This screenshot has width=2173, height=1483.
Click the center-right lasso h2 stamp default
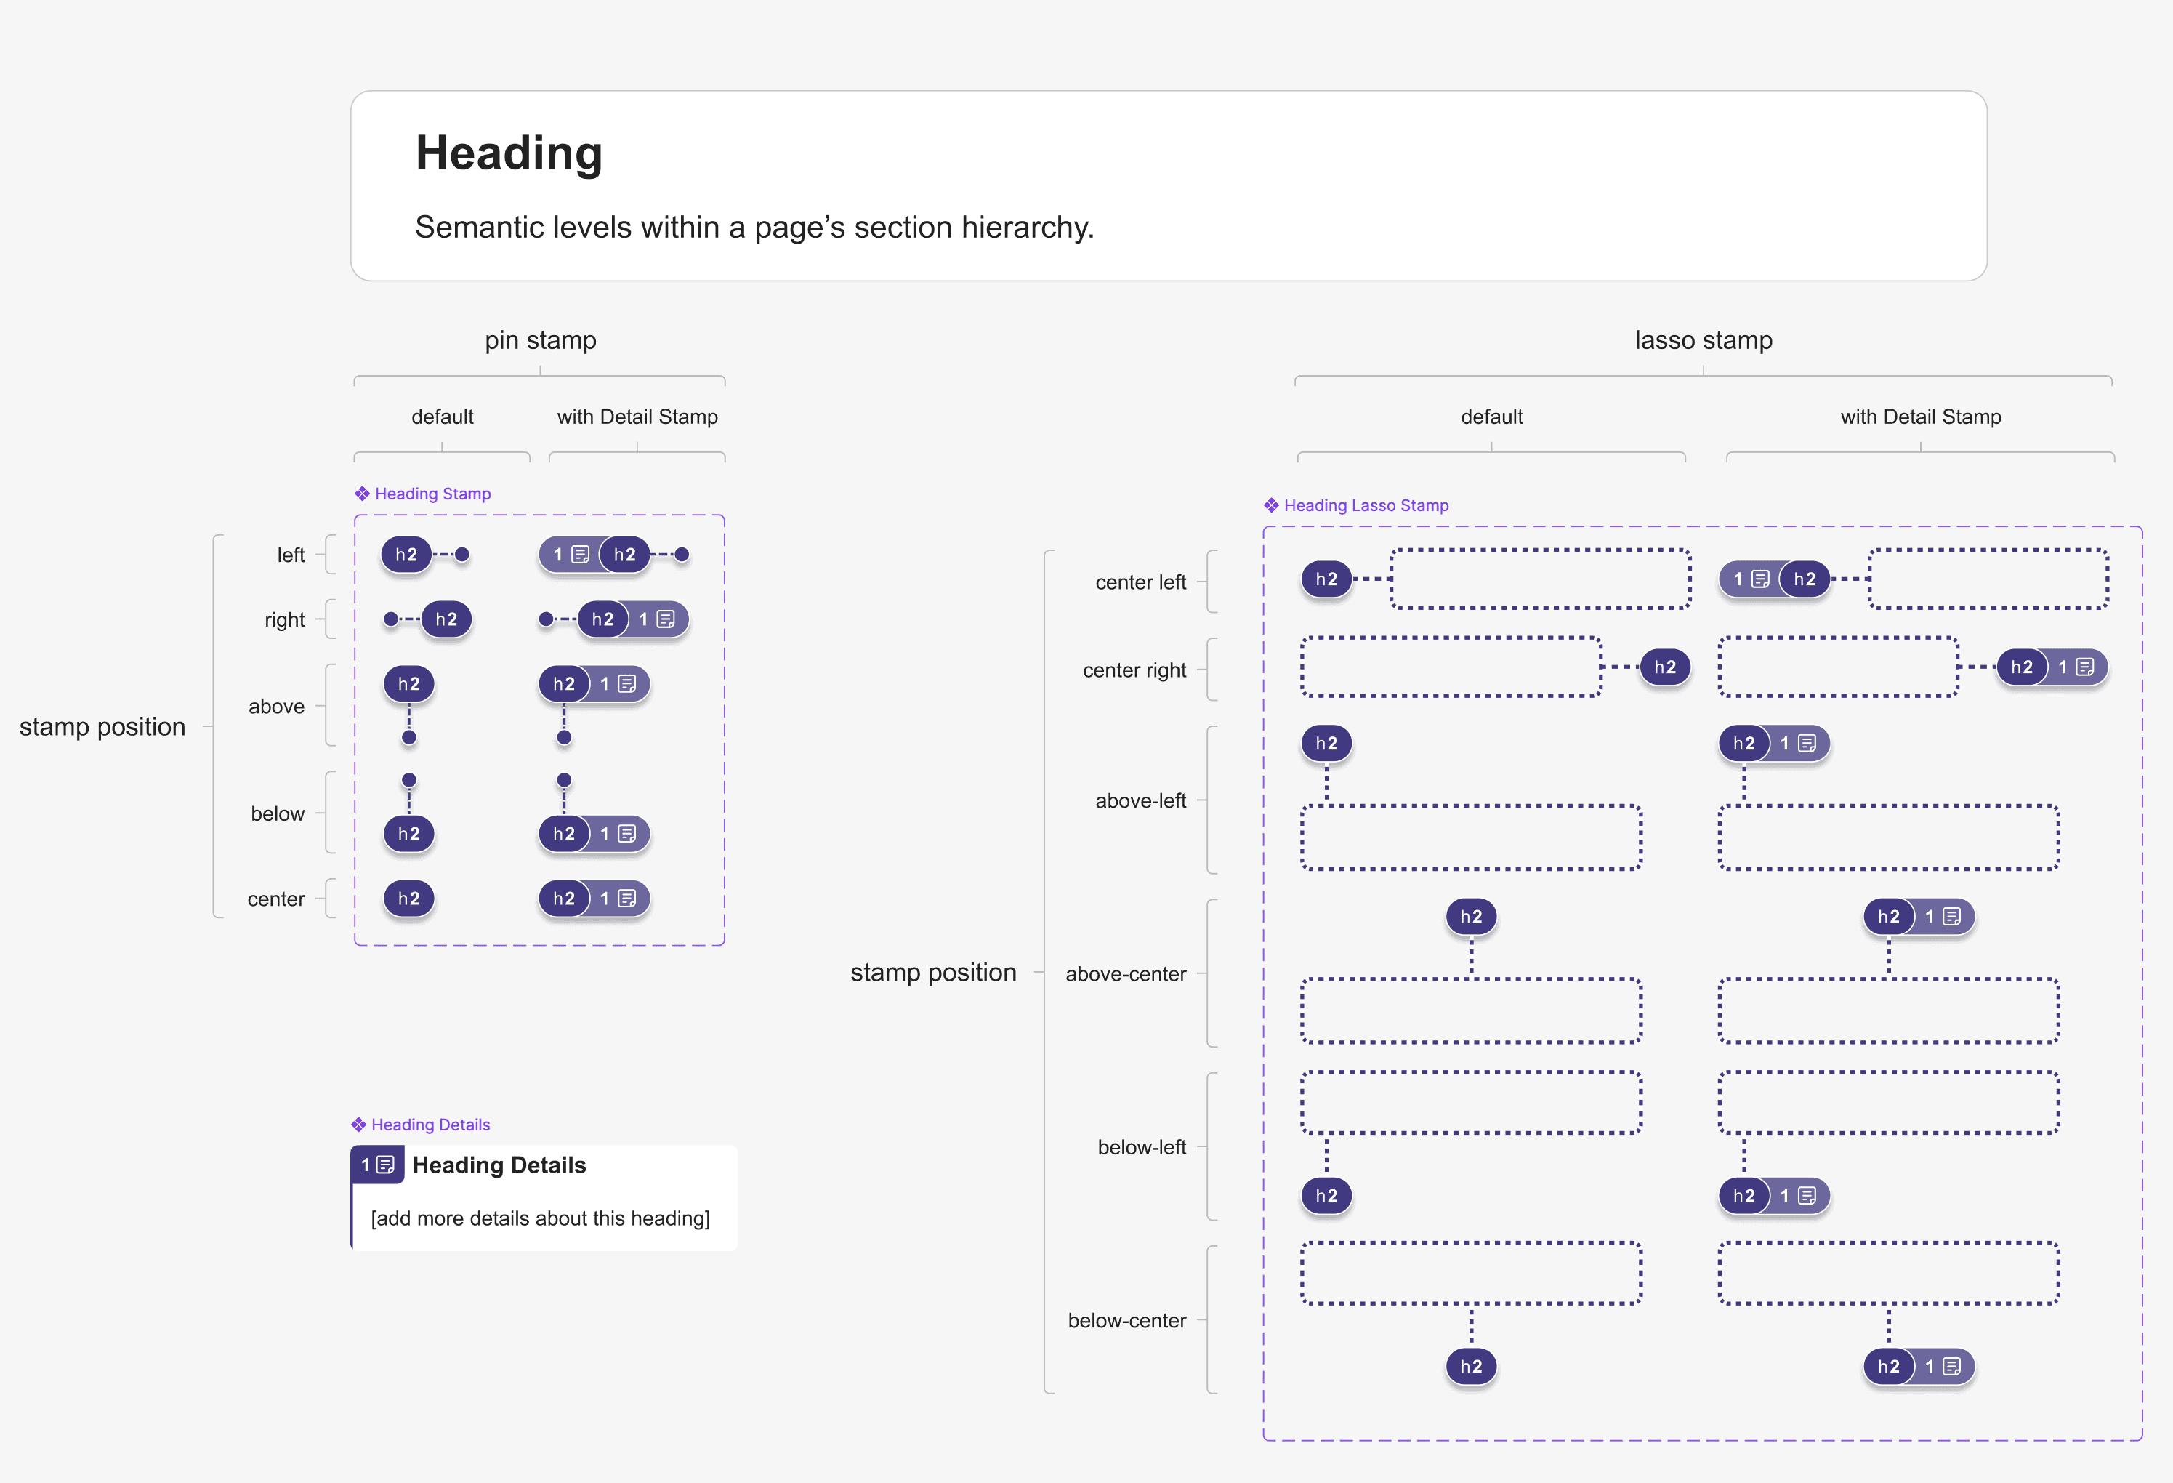coord(1665,667)
